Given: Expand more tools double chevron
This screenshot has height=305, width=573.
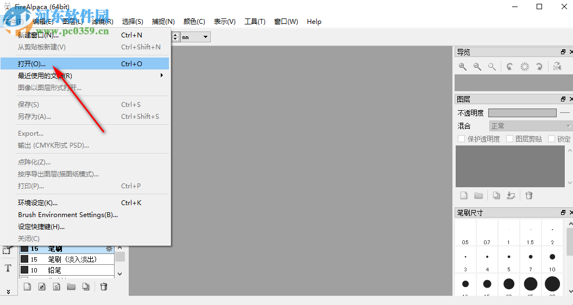Looking at the screenshot, I should 8,291.
